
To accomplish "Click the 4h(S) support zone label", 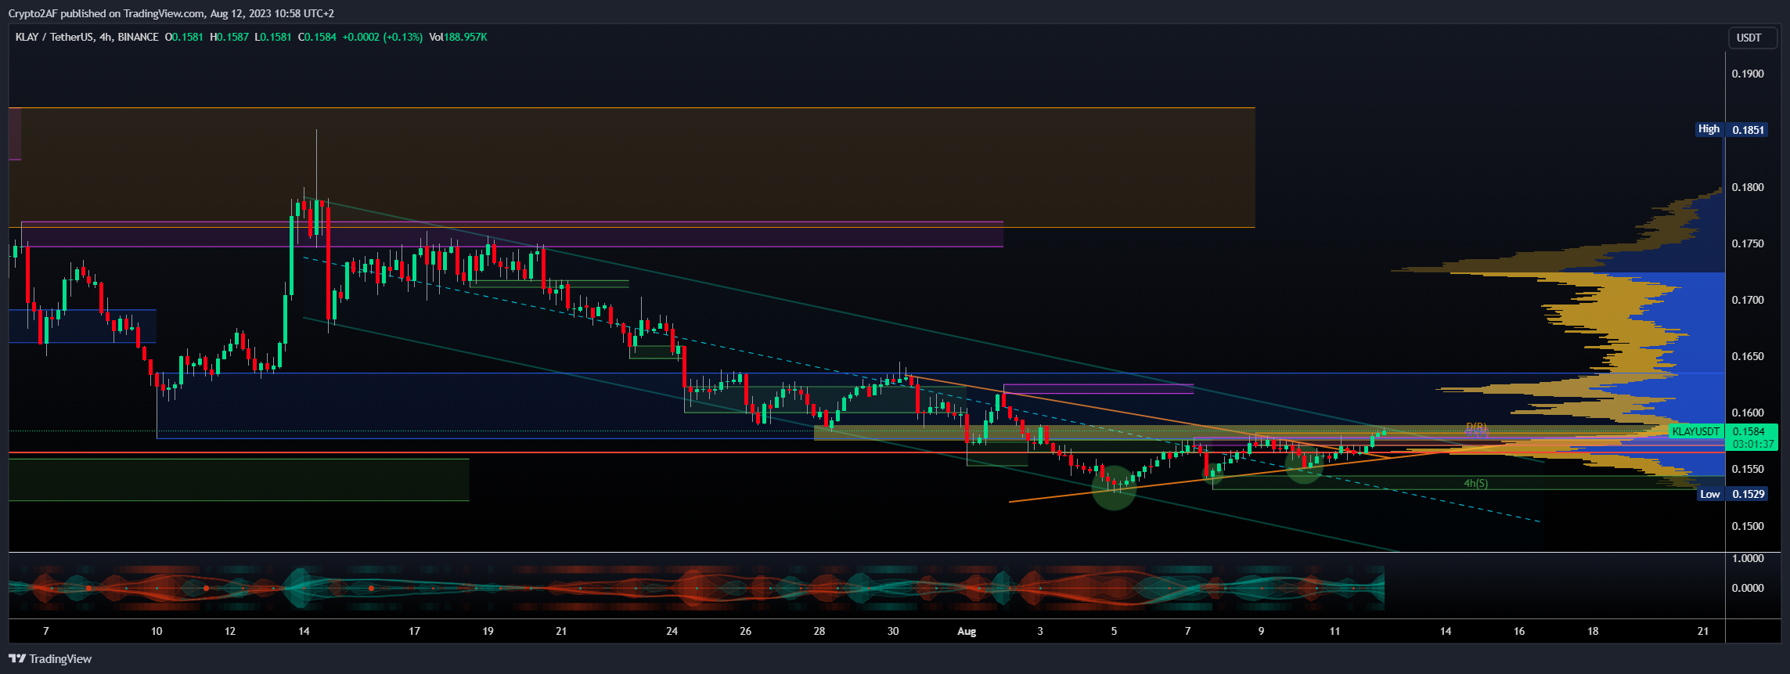I will tap(1476, 483).
